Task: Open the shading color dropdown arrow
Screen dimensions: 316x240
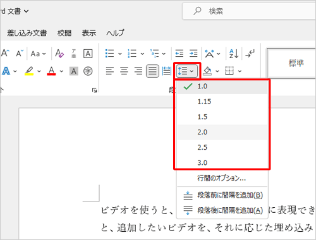Action: pos(217,71)
